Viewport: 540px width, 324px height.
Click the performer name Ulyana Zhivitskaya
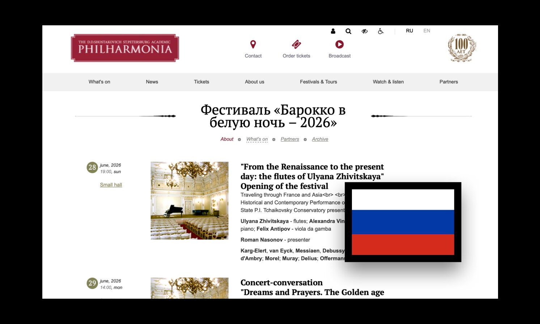tap(265, 221)
